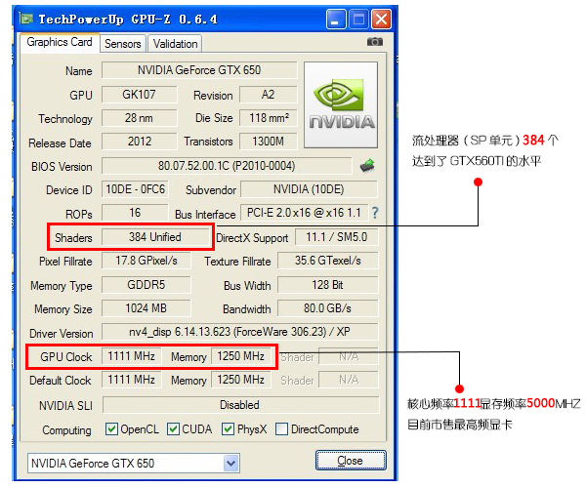Select the Graphics Card tab

click(x=60, y=42)
